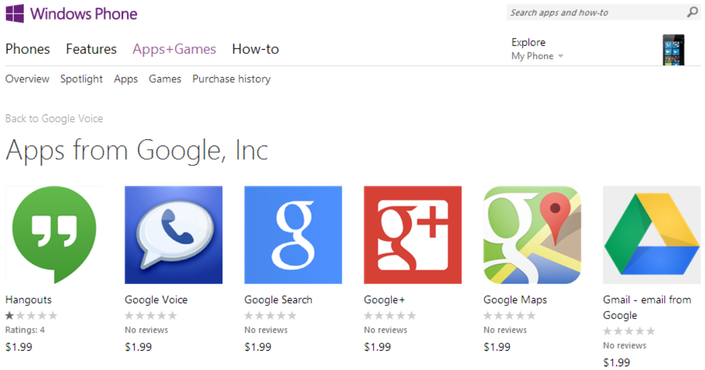Click the Google Maps app icon

click(x=532, y=235)
